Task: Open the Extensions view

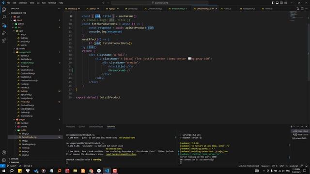Action: [4, 41]
